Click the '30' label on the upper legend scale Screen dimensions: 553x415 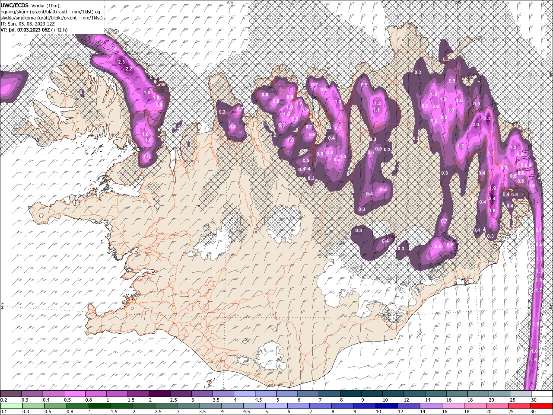tap(534, 400)
